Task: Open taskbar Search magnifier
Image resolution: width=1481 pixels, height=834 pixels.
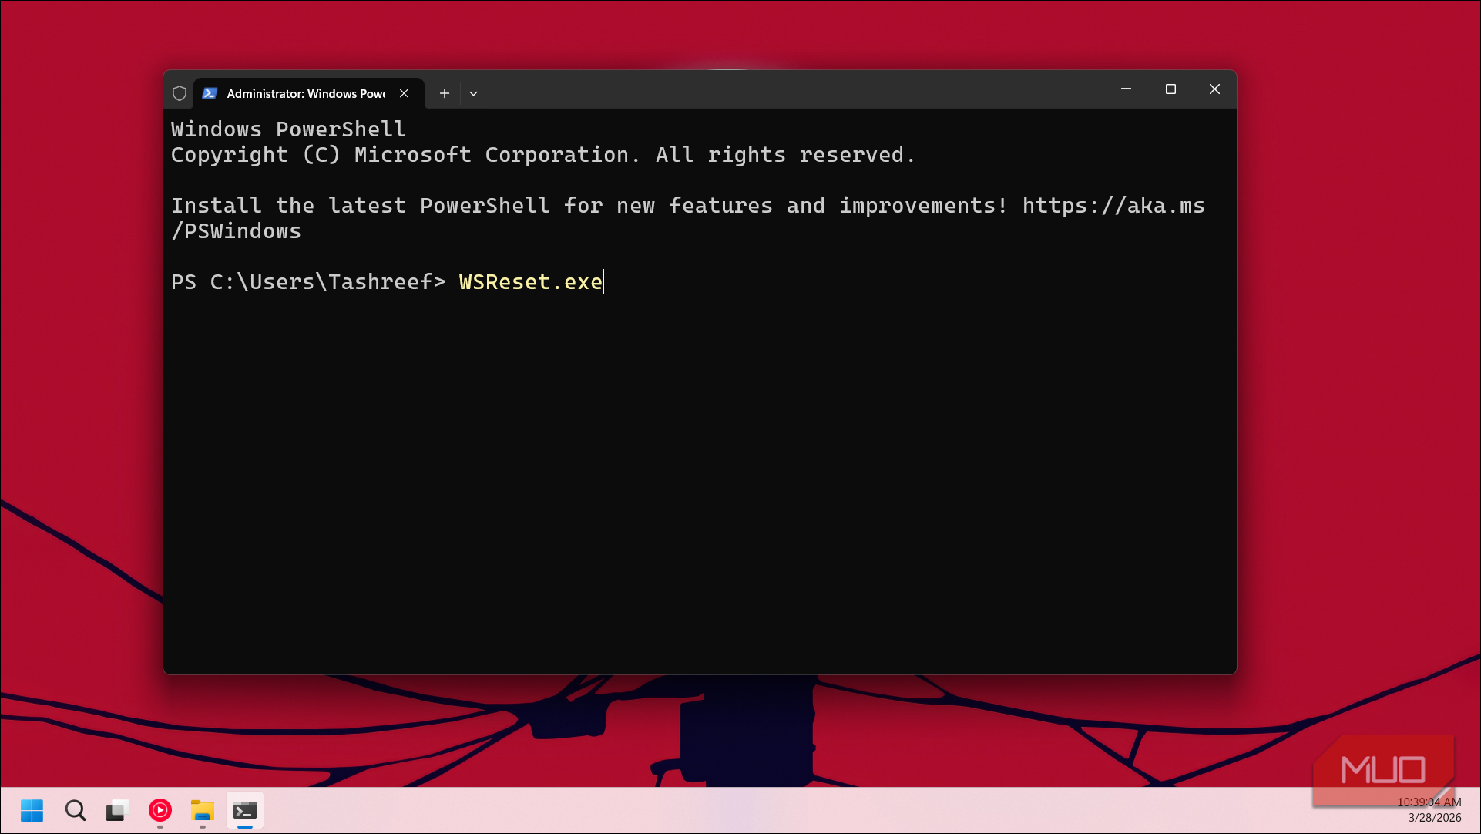Action: pyautogui.click(x=75, y=810)
